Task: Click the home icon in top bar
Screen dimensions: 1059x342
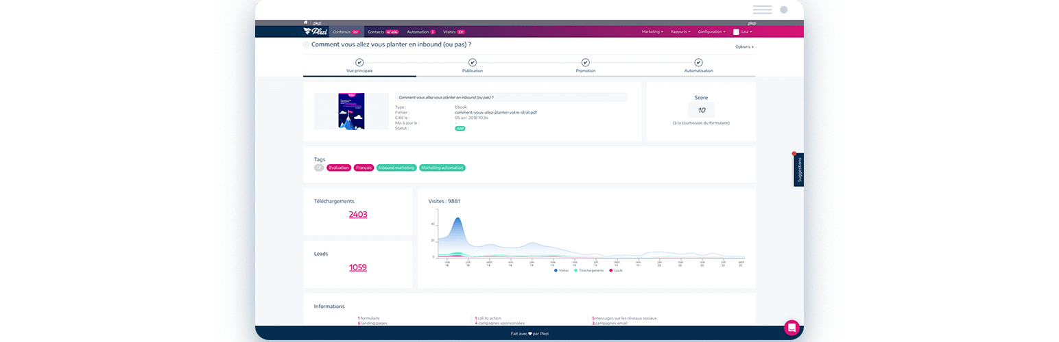Action: pos(306,23)
